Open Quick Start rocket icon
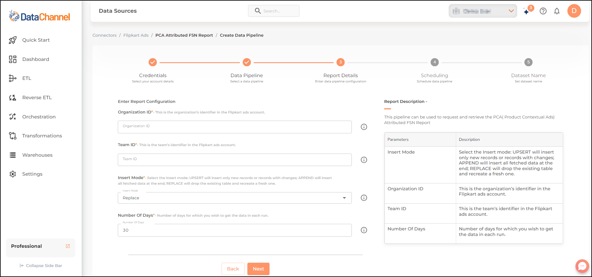This screenshot has height=277, width=592. tap(13, 40)
